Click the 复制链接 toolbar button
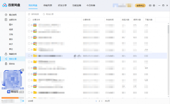Image resolution: width=170 pixels, height=104 pixels. coord(33,14)
